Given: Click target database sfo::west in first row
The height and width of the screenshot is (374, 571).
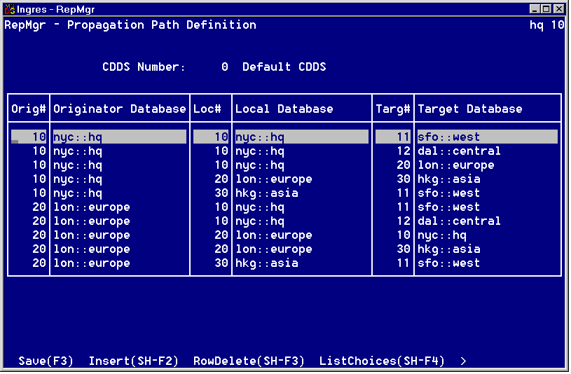Looking at the screenshot, I should click(x=448, y=137).
